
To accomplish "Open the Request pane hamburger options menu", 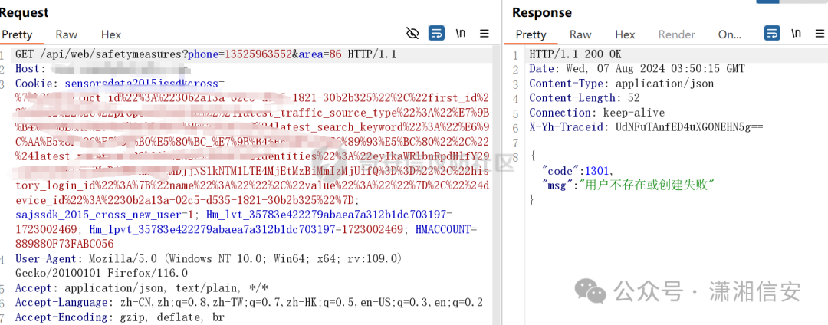I will point(485,34).
